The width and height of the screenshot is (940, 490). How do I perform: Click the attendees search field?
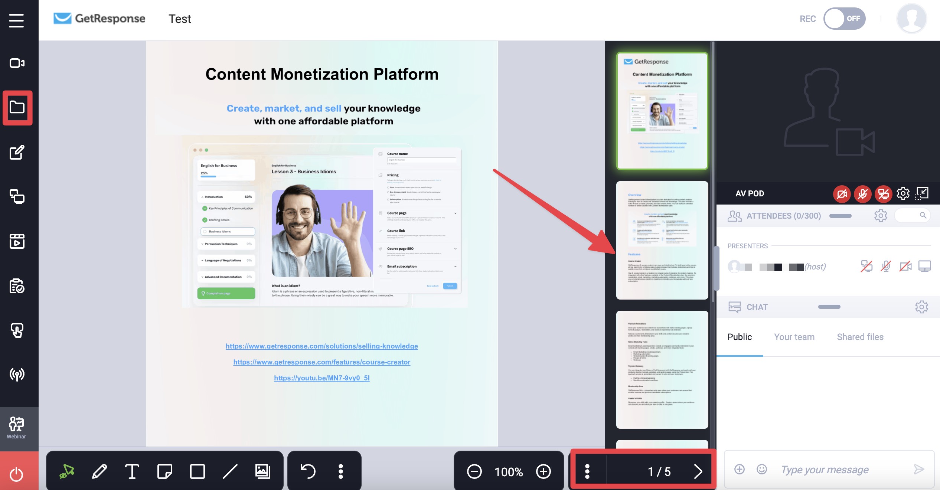click(913, 215)
